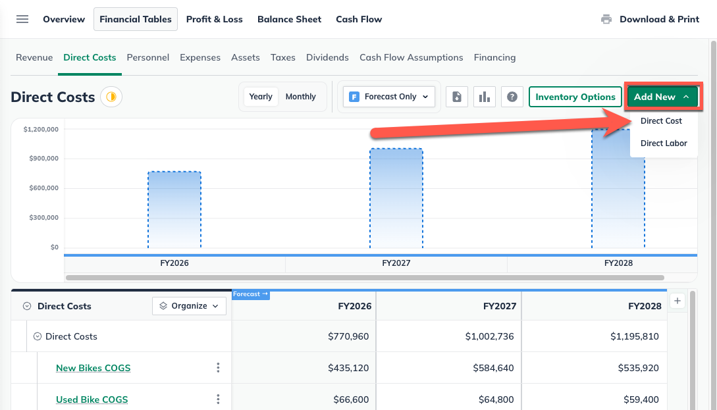Click the Inventory Options button
This screenshot has height=410, width=717.
(575, 97)
